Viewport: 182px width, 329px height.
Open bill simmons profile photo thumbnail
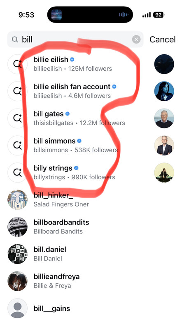pos(164,145)
